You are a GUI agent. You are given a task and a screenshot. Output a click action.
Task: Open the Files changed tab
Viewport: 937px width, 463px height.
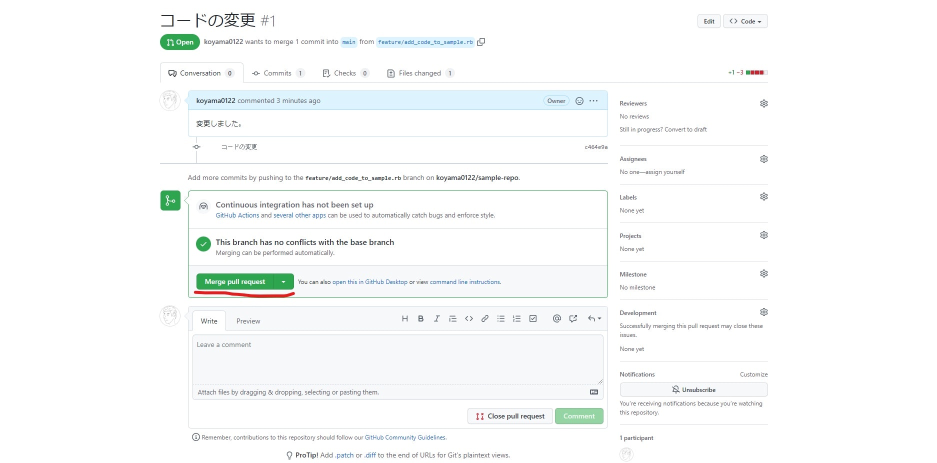(x=420, y=73)
